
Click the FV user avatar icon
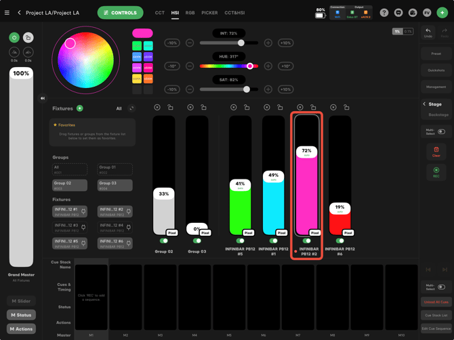(x=427, y=13)
